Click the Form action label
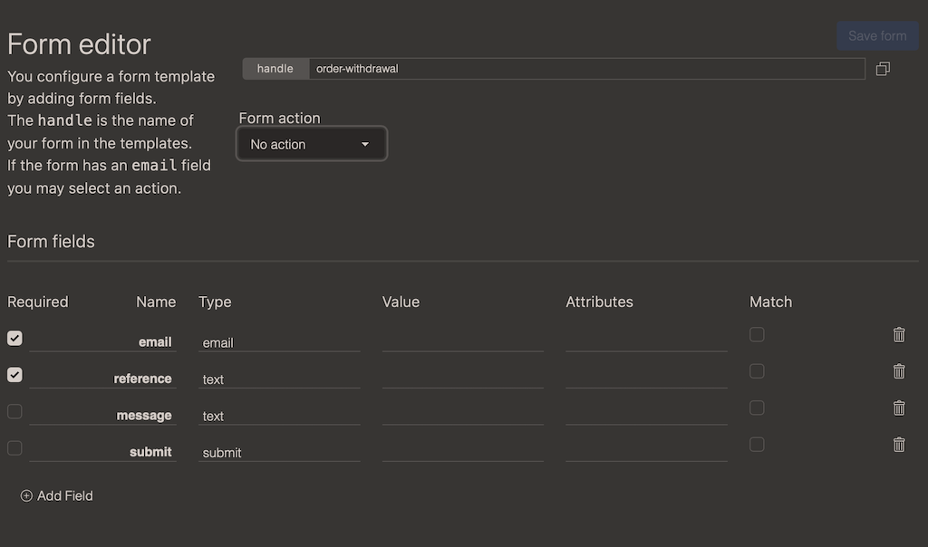Image resolution: width=928 pixels, height=547 pixels. click(279, 118)
